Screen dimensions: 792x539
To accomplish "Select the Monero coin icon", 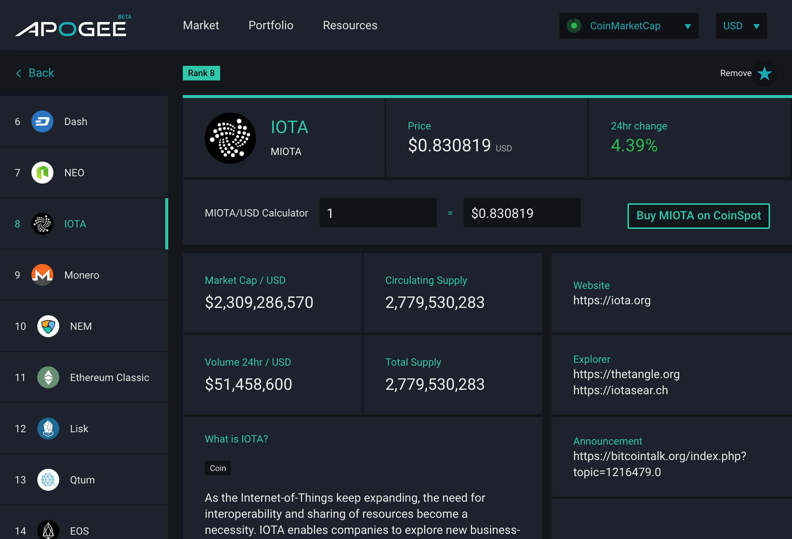I will click(42, 275).
